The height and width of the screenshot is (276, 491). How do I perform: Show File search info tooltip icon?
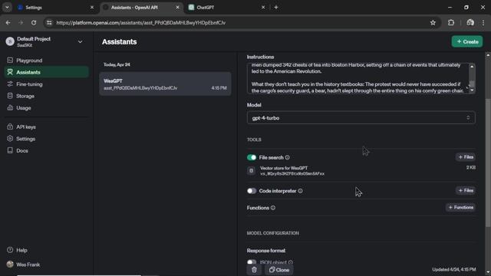(x=287, y=157)
